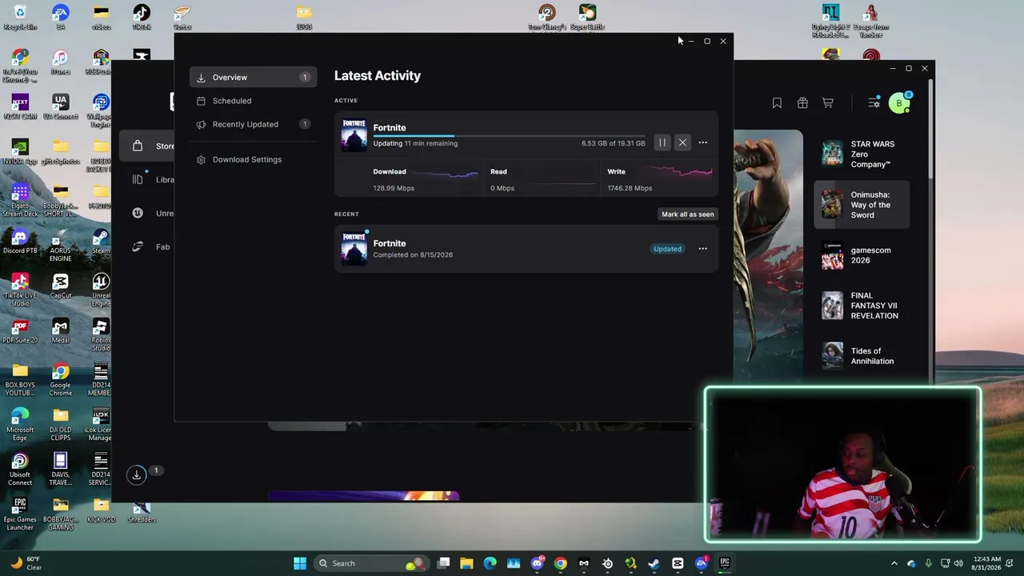Click the gift icon in launcher header
Viewport: 1024px width, 576px height.
(802, 102)
